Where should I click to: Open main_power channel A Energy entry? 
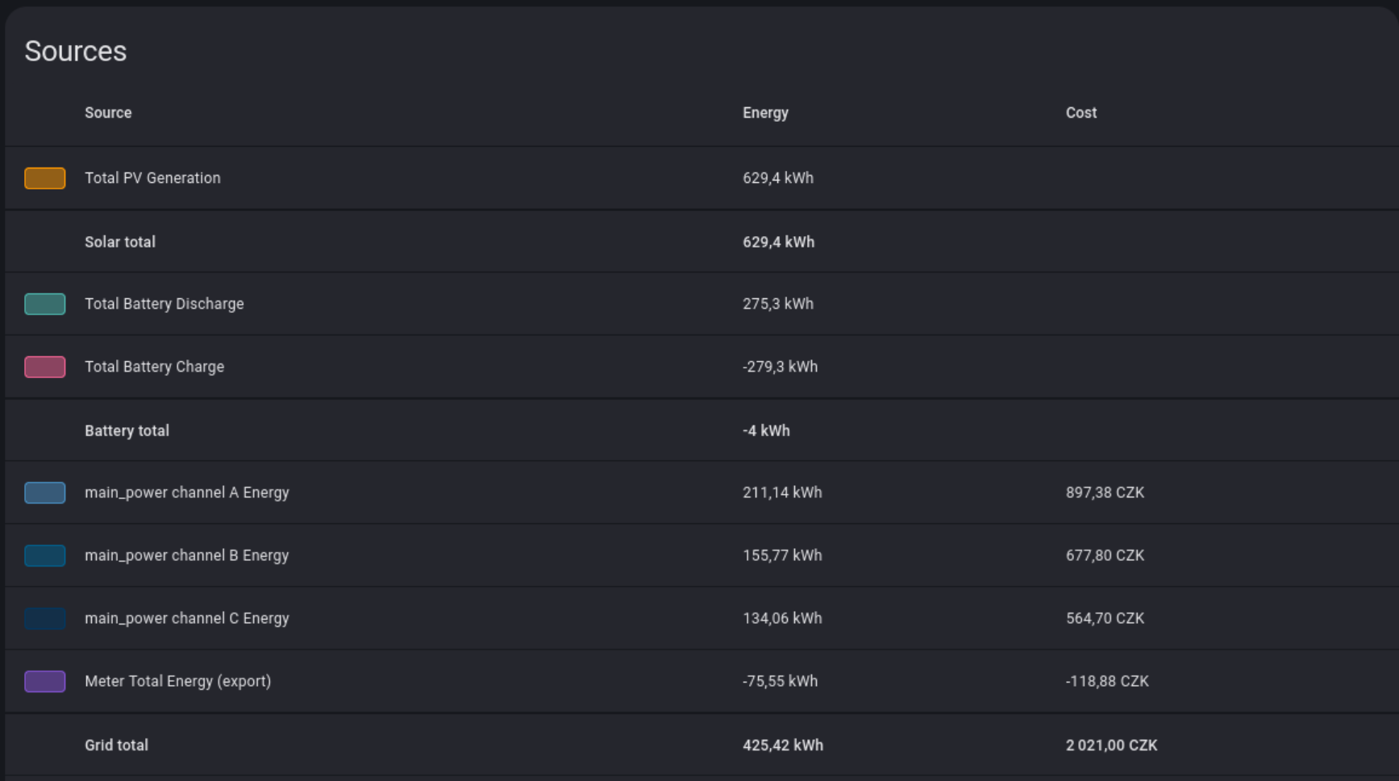click(x=186, y=492)
